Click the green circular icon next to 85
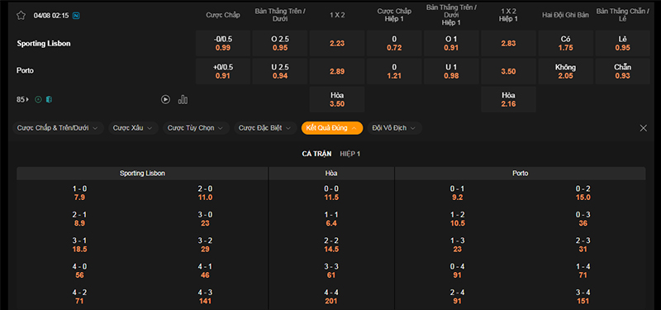The width and height of the screenshot is (661, 310). 38,99
